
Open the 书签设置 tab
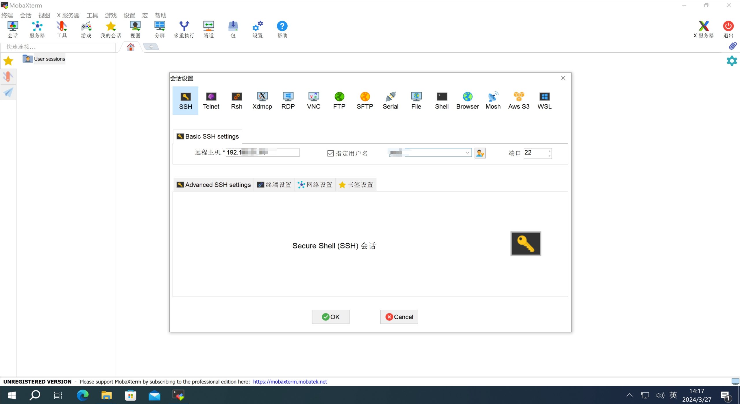point(356,185)
